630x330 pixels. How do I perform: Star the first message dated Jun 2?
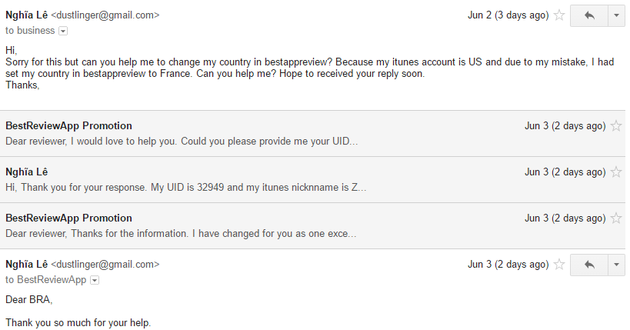pyautogui.click(x=560, y=15)
